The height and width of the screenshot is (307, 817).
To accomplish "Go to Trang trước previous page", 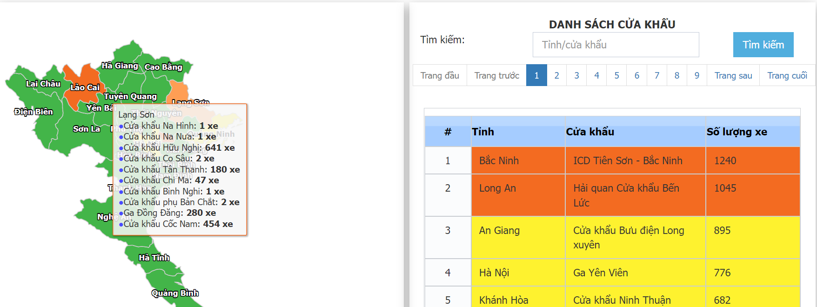I will click(x=496, y=75).
